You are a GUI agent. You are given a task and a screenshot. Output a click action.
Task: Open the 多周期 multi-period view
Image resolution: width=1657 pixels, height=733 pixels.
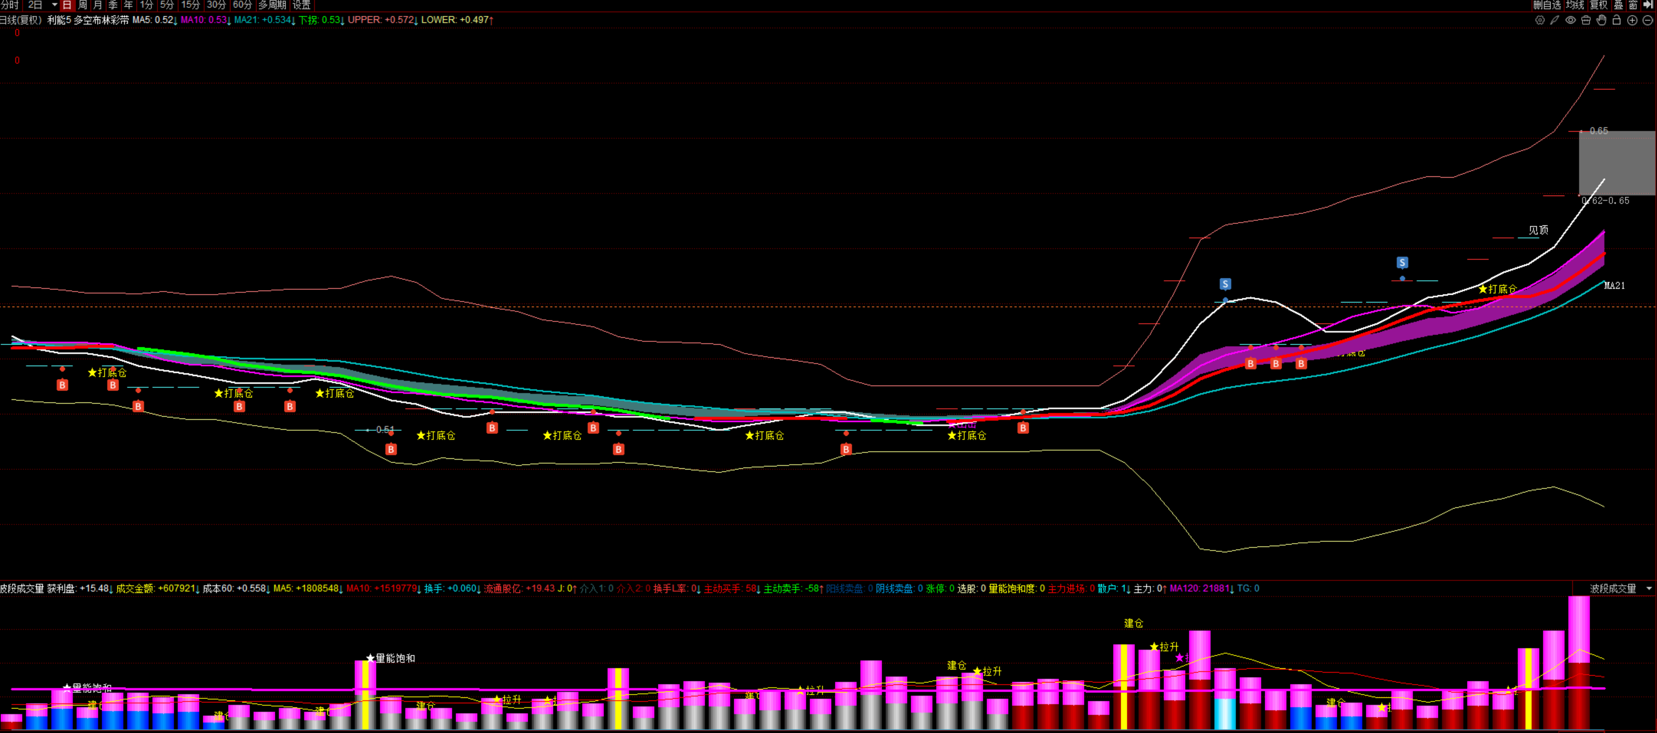pos(272,5)
